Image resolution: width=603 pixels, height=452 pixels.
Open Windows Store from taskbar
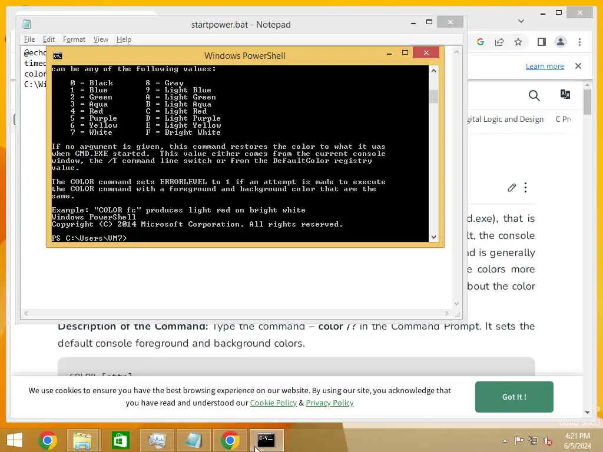[120, 440]
